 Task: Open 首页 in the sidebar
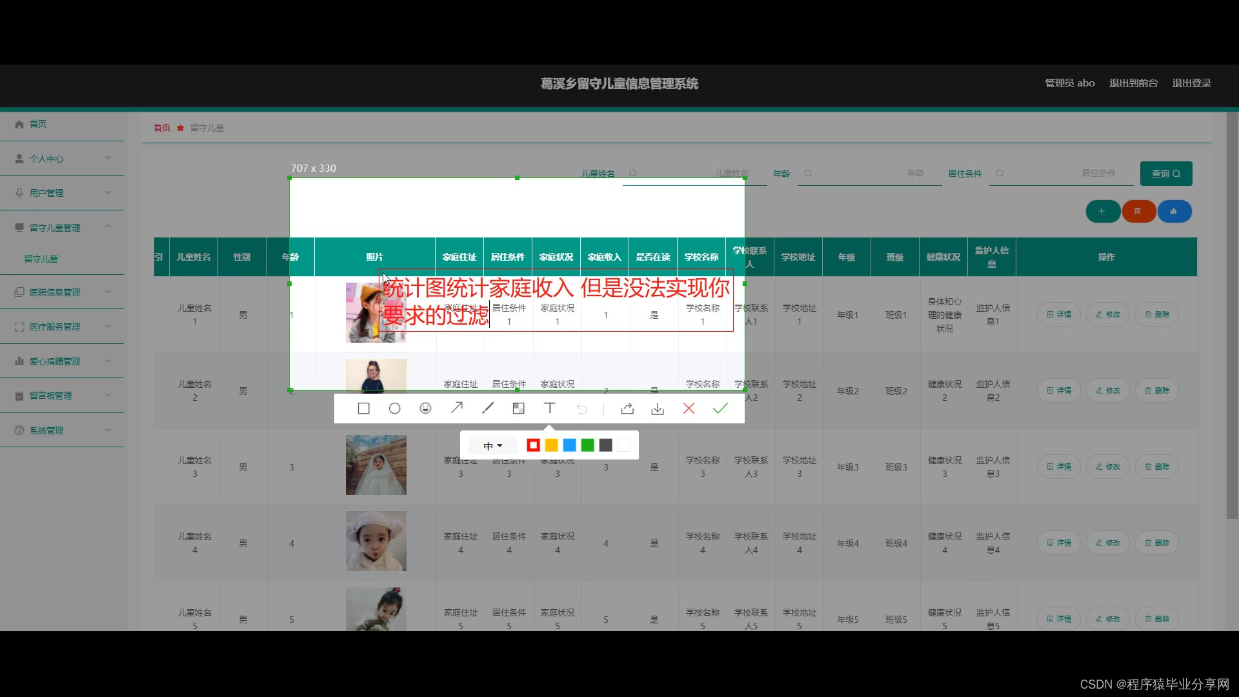tap(37, 124)
